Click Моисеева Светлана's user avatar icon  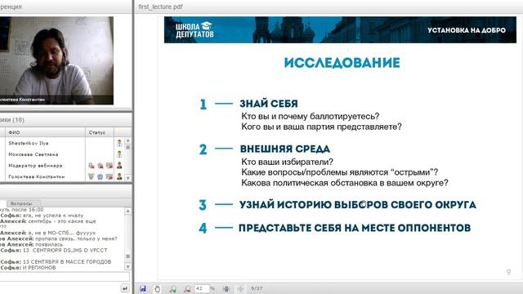click(119, 154)
